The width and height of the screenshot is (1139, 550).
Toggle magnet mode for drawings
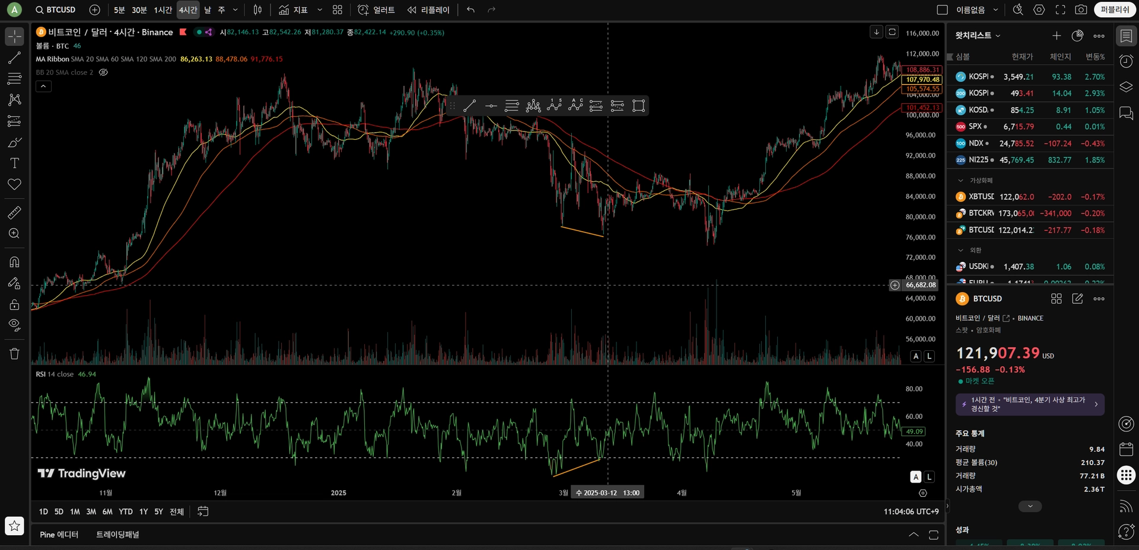14,262
